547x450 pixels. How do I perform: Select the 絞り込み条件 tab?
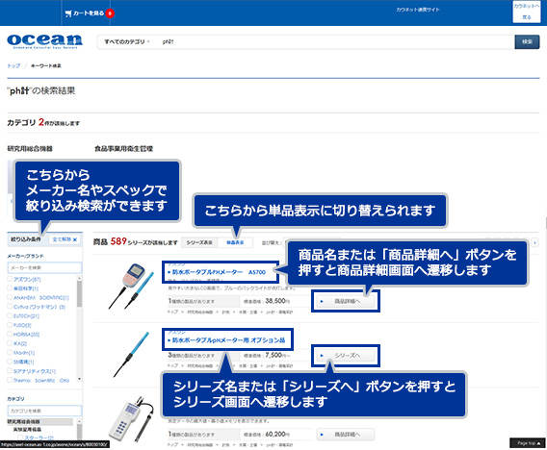26,239
